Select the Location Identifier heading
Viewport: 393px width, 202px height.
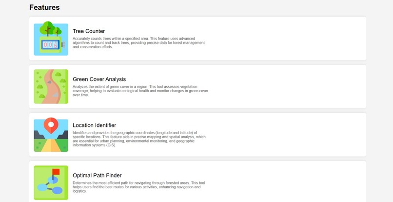tap(95, 125)
